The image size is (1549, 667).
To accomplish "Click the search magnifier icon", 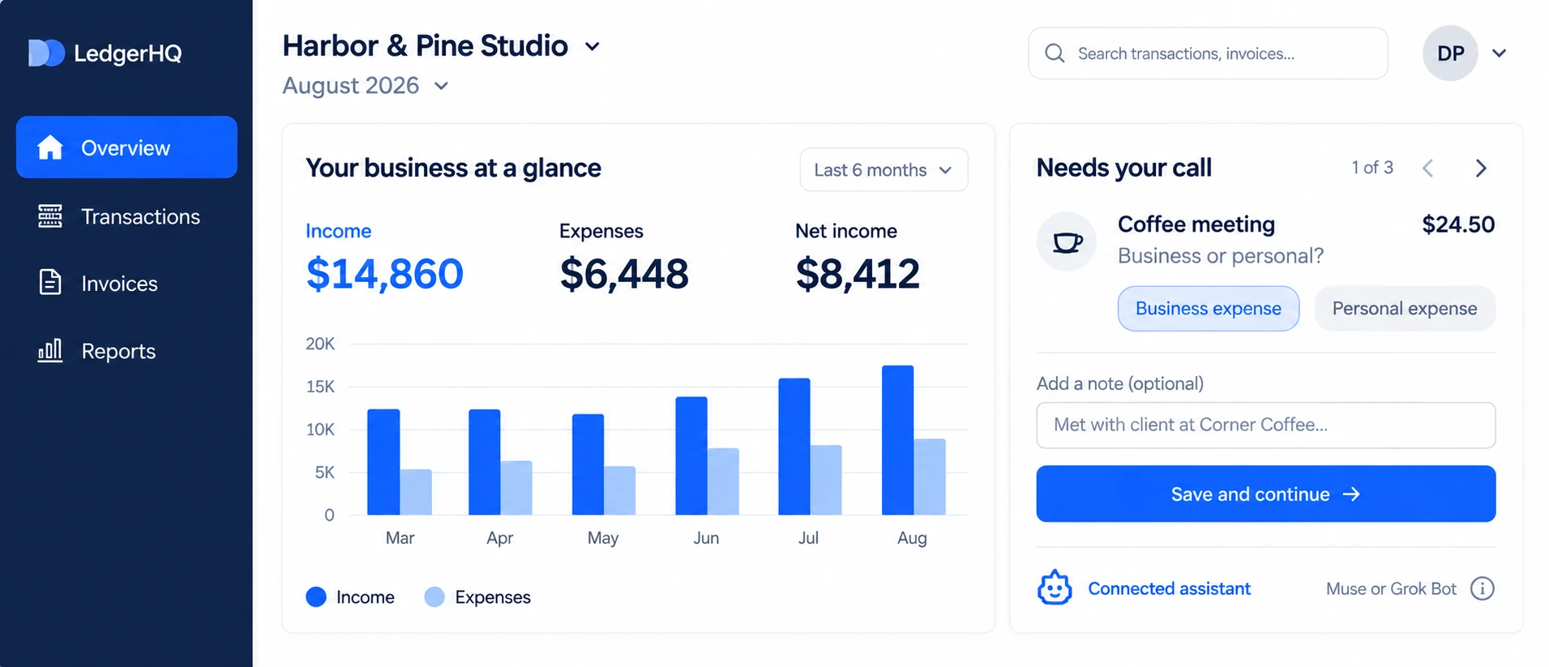I will click(1055, 53).
